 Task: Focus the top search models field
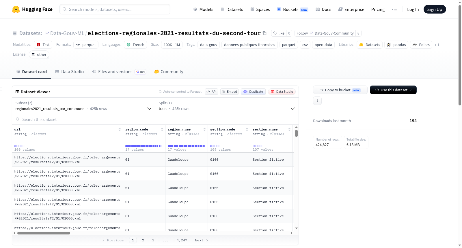(115, 9)
